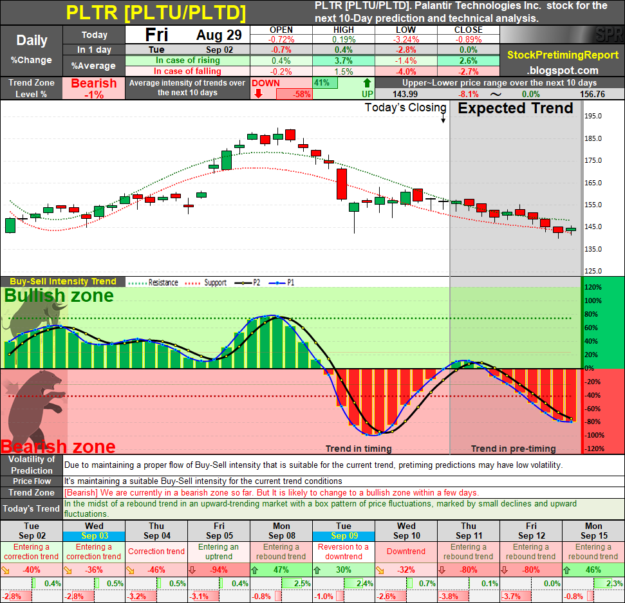
Task: Click the -100% intensity axis label
Action: pos(594,435)
